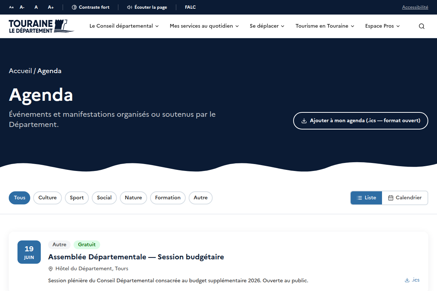Switch to Calendrier view
This screenshot has width=437, height=291.
pyautogui.click(x=405, y=198)
